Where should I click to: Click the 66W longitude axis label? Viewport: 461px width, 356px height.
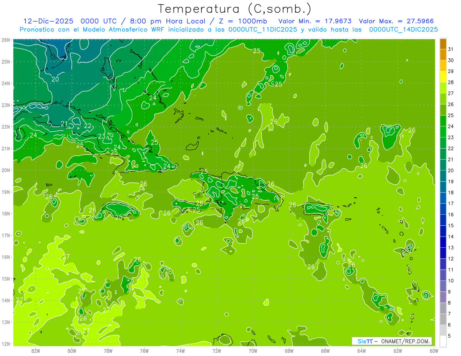pos(325,351)
